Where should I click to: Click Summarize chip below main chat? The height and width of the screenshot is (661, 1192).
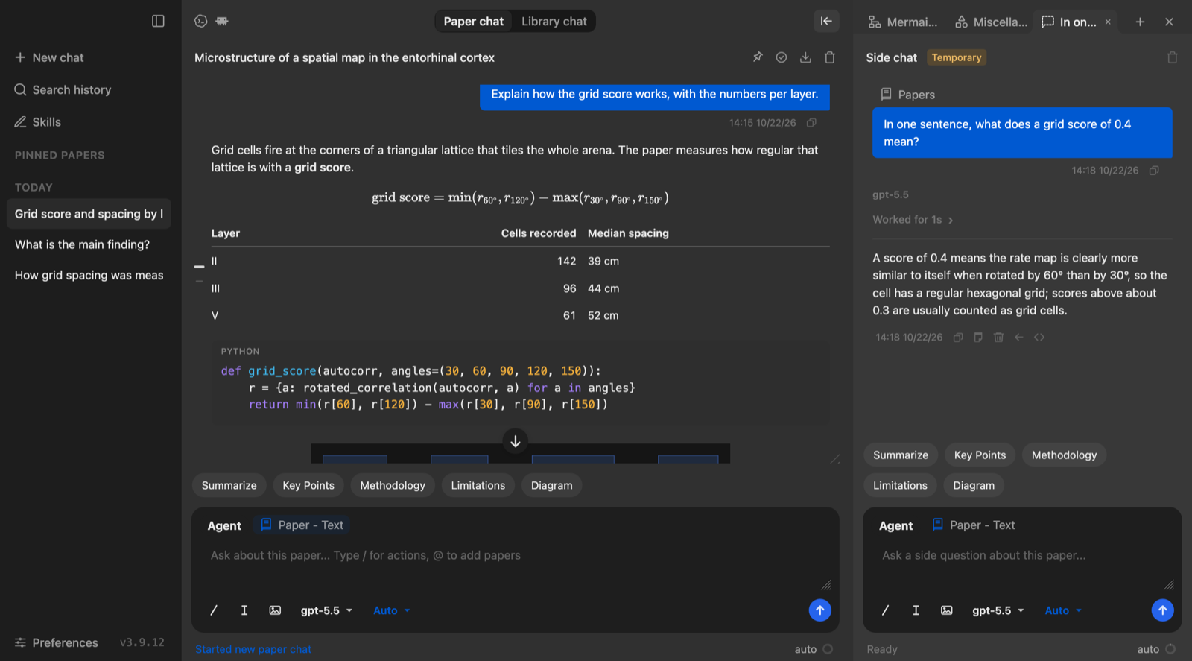point(229,485)
